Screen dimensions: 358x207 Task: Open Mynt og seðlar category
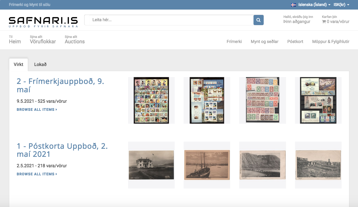tap(265, 42)
